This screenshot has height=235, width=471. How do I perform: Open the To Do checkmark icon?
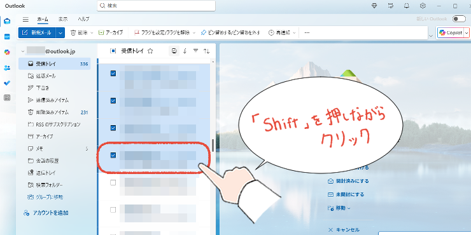point(7,83)
